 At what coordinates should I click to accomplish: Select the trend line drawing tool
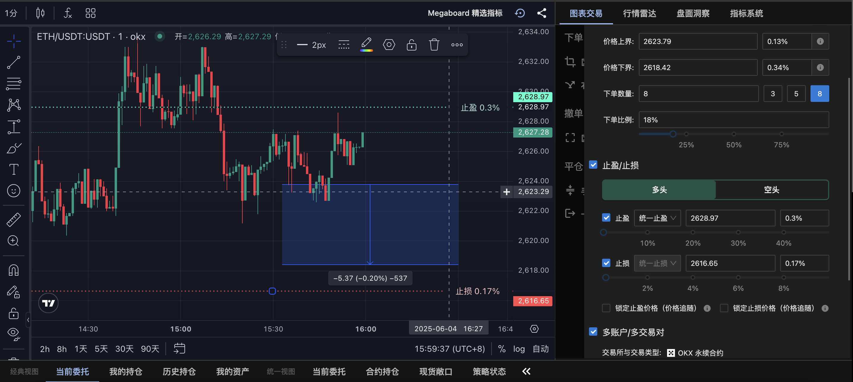(x=14, y=62)
